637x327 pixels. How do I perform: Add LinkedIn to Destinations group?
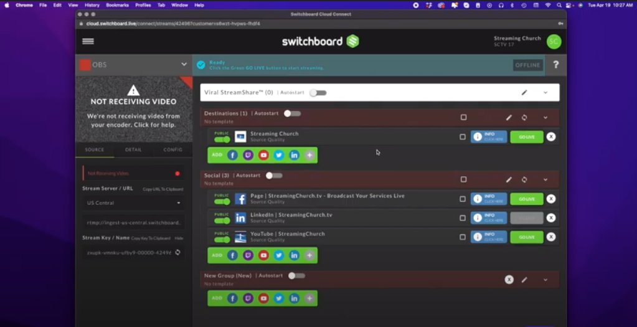[x=294, y=155]
